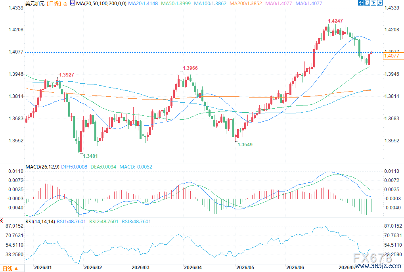Click the DEA:0.0034 value

point(103,167)
